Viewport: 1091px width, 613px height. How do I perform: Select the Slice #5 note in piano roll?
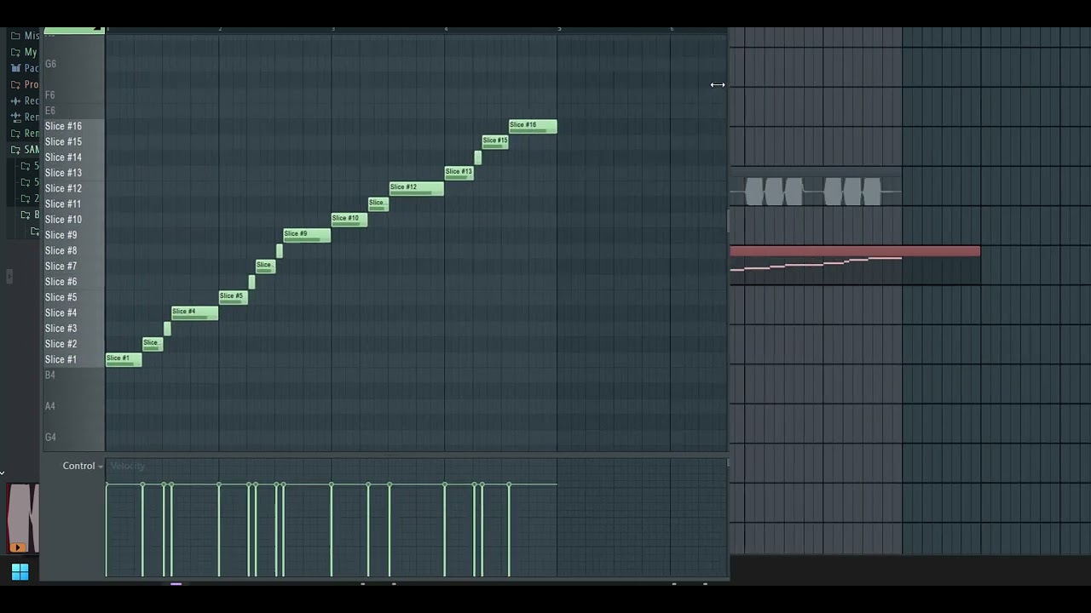(x=233, y=297)
